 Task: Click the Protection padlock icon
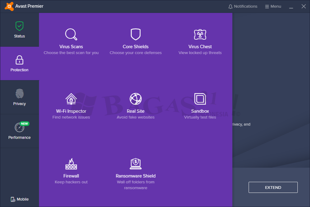tap(19, 60)
